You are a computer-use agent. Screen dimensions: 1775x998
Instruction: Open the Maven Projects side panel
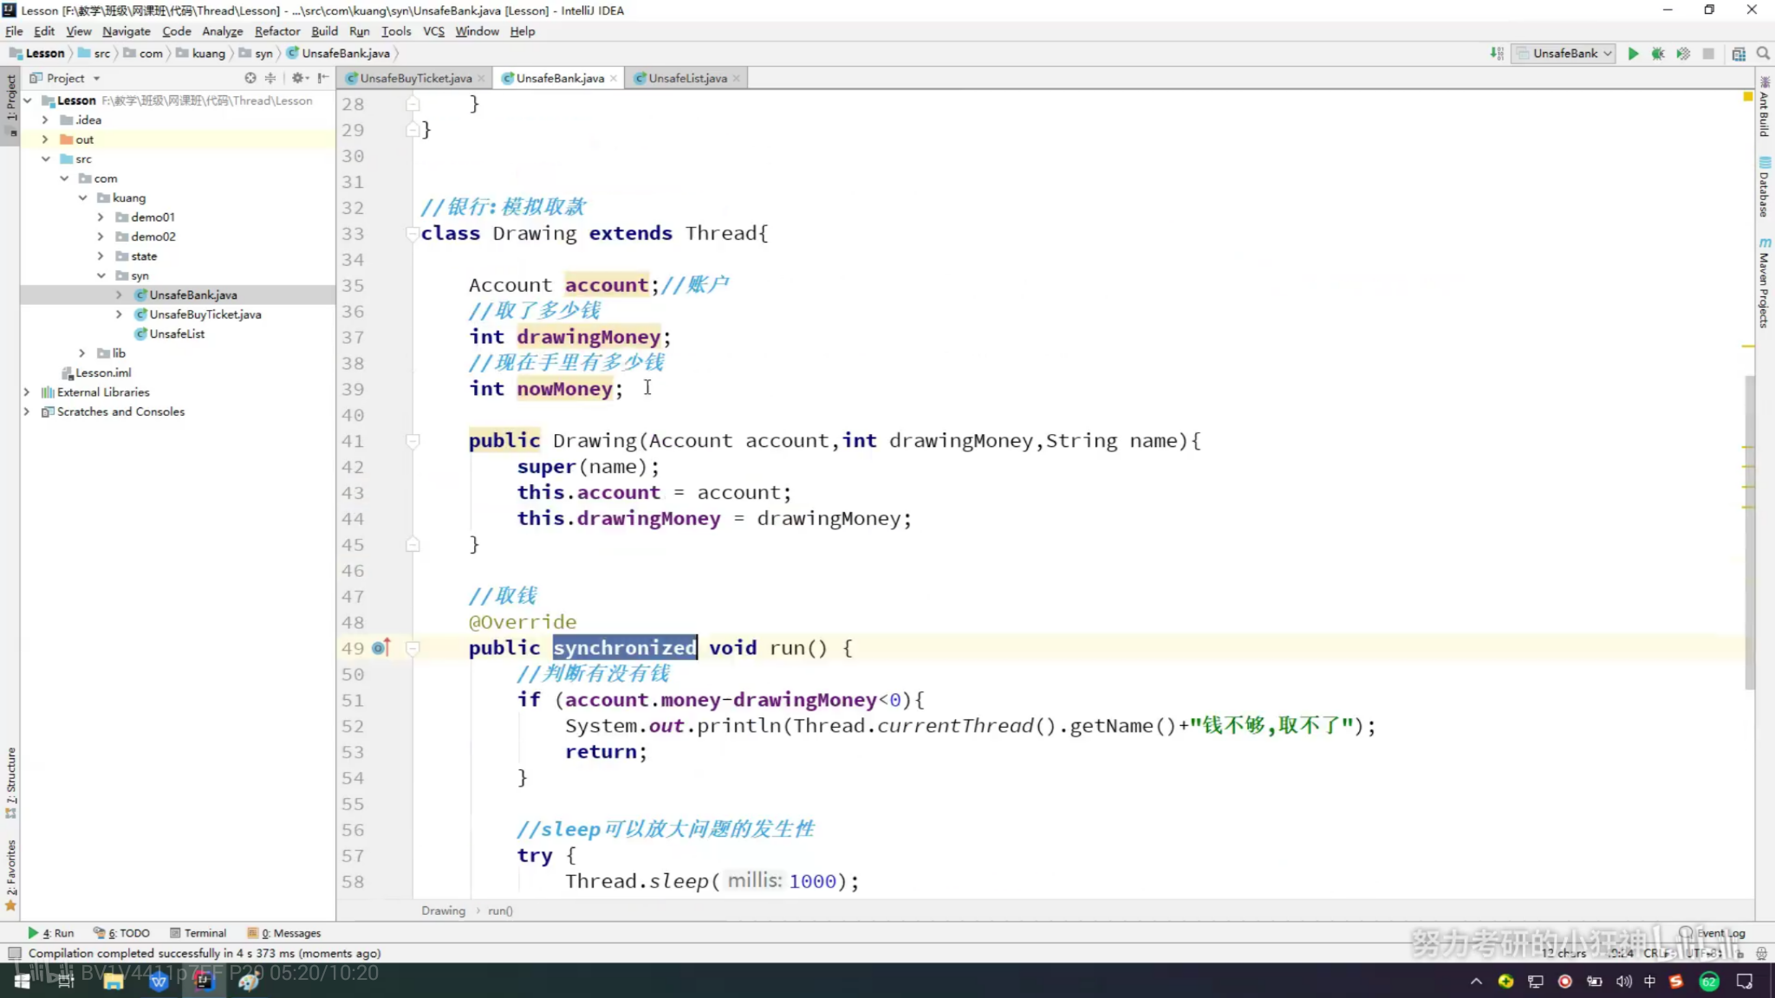click(1765, 283)
